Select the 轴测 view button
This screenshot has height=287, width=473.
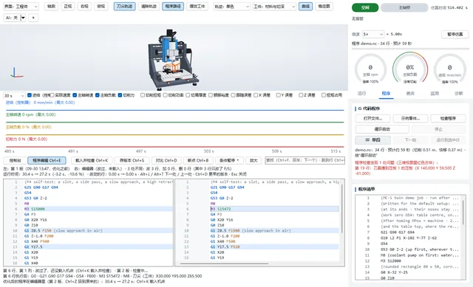[51, 7]
